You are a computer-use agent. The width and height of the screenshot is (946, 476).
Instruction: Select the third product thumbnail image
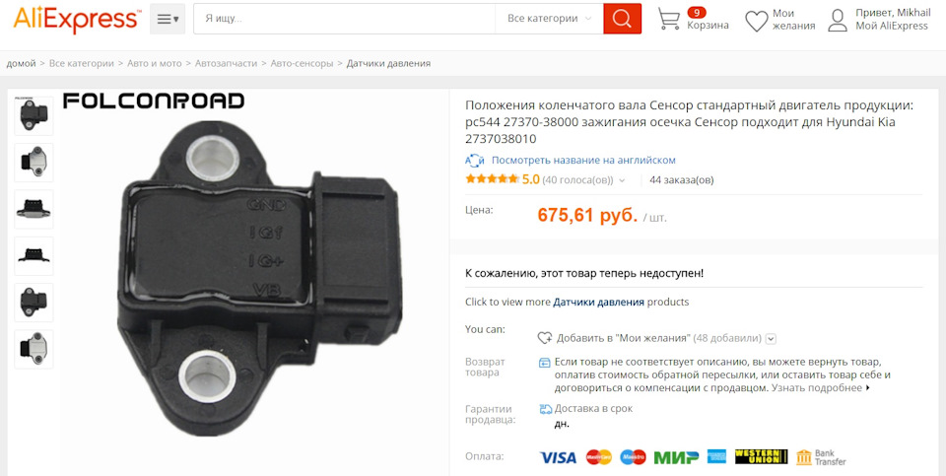[x=34, y=209]
